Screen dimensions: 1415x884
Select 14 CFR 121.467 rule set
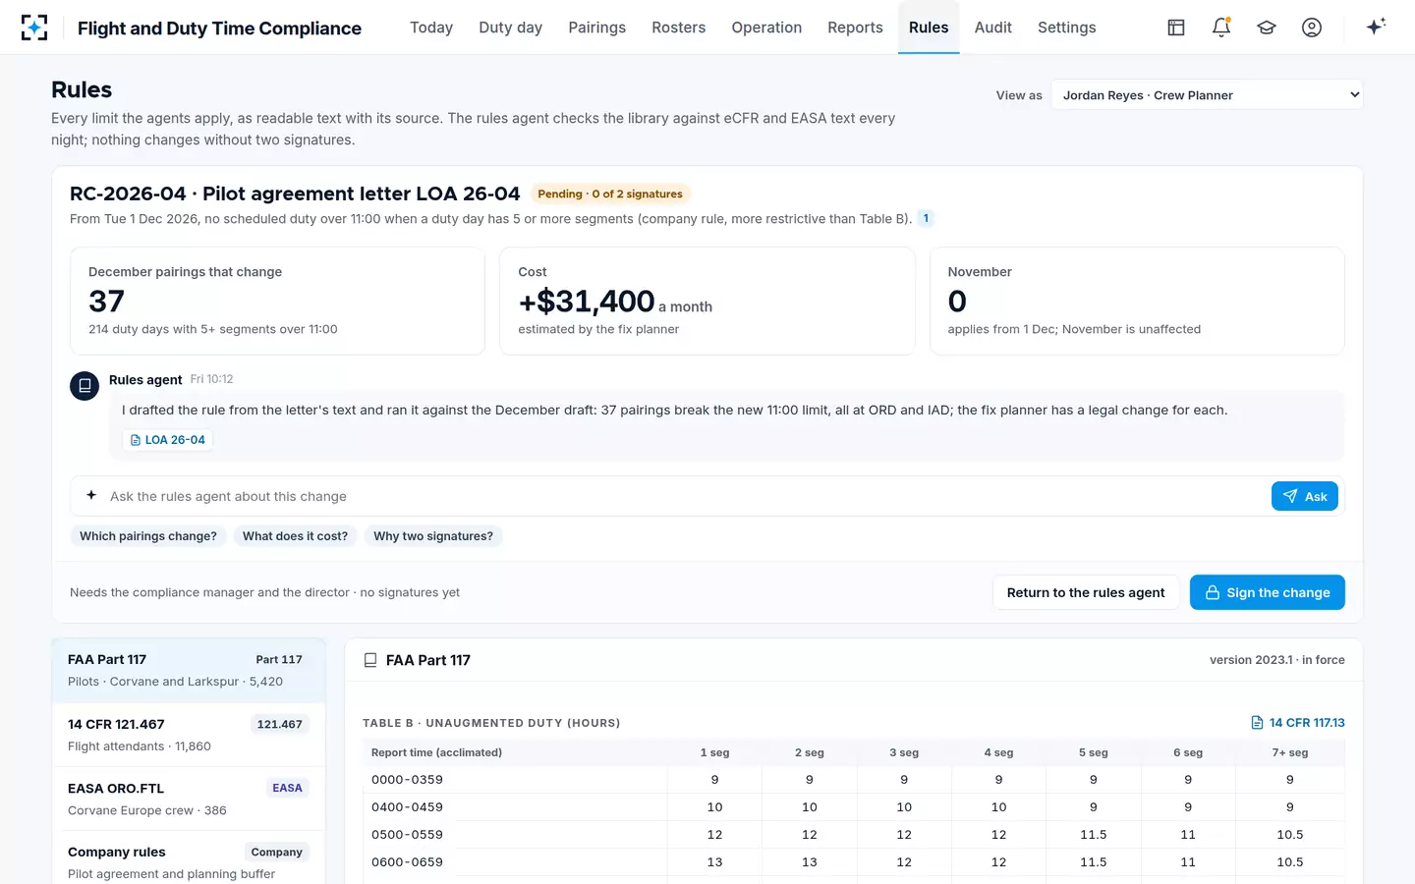(189, 735)
